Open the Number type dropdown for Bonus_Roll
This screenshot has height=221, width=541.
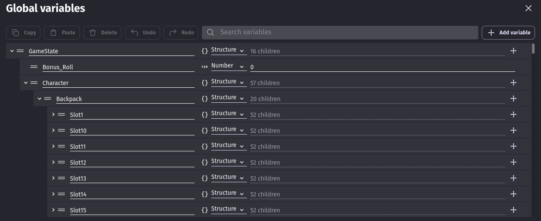pos(228,66)
